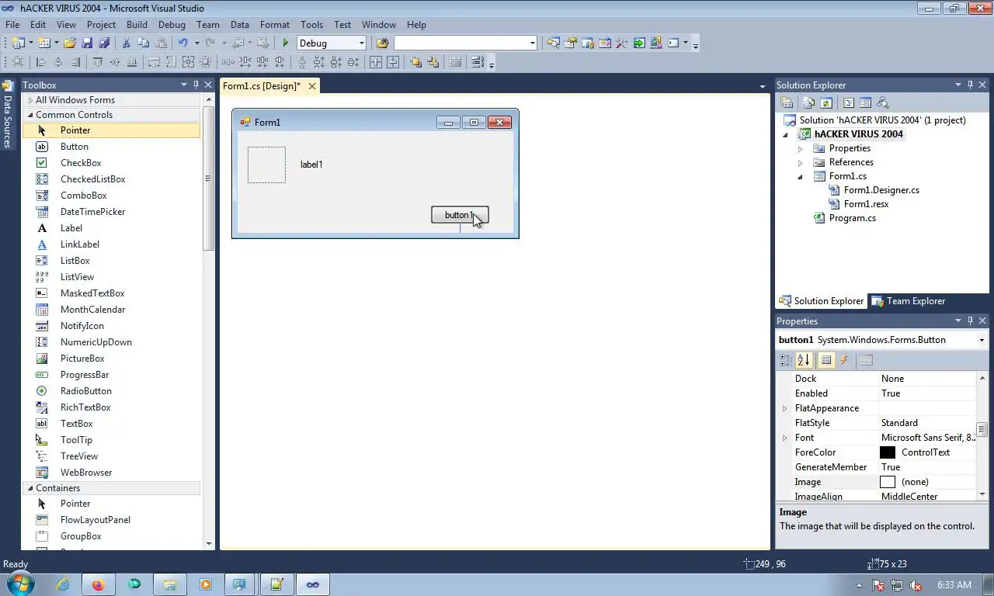This screenshot has height=596, width=994.
Task: Toggle auto-hide pin on Properties panel
Action: [x=970, y=321]
